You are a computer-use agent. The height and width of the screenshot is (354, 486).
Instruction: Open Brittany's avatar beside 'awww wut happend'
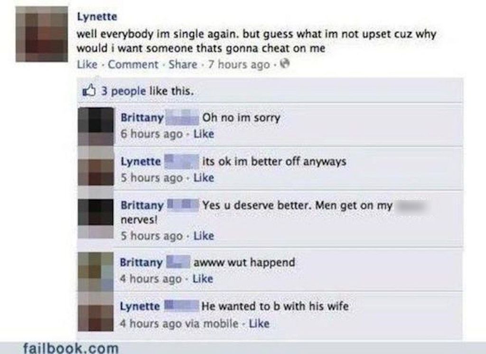coord(96,272)
